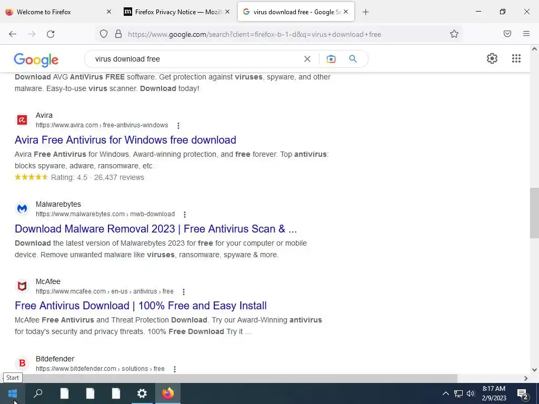Click the vertical scrollbar thumb
The image size is (539, 404).
click(534, 213)
